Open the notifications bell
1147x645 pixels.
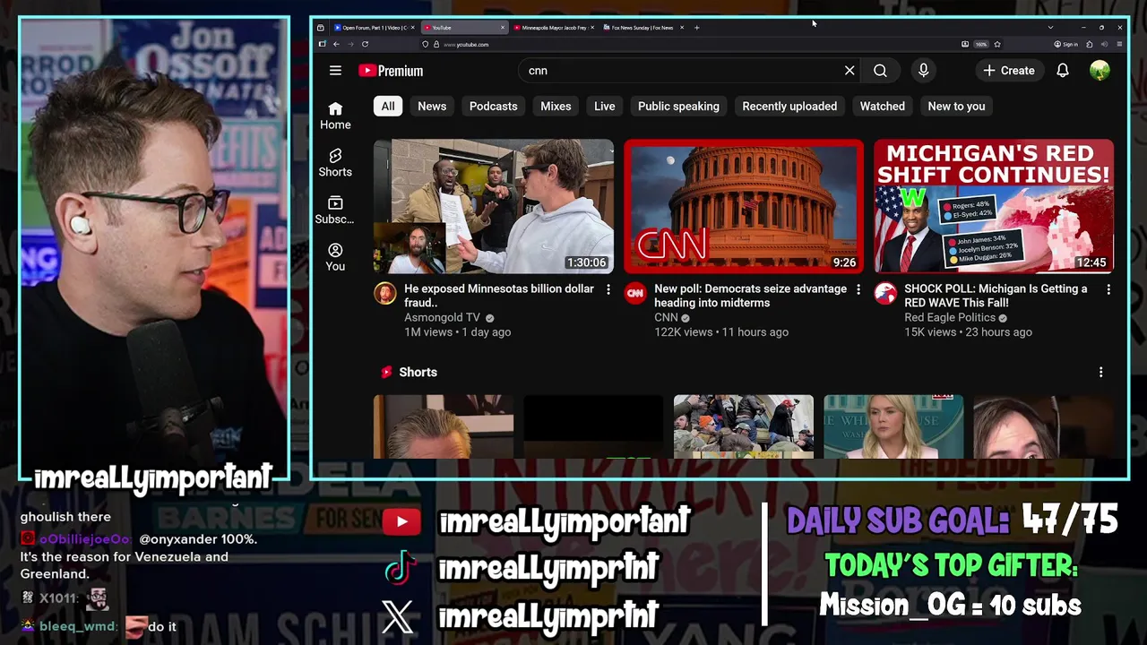click(x=1063, y=71)
